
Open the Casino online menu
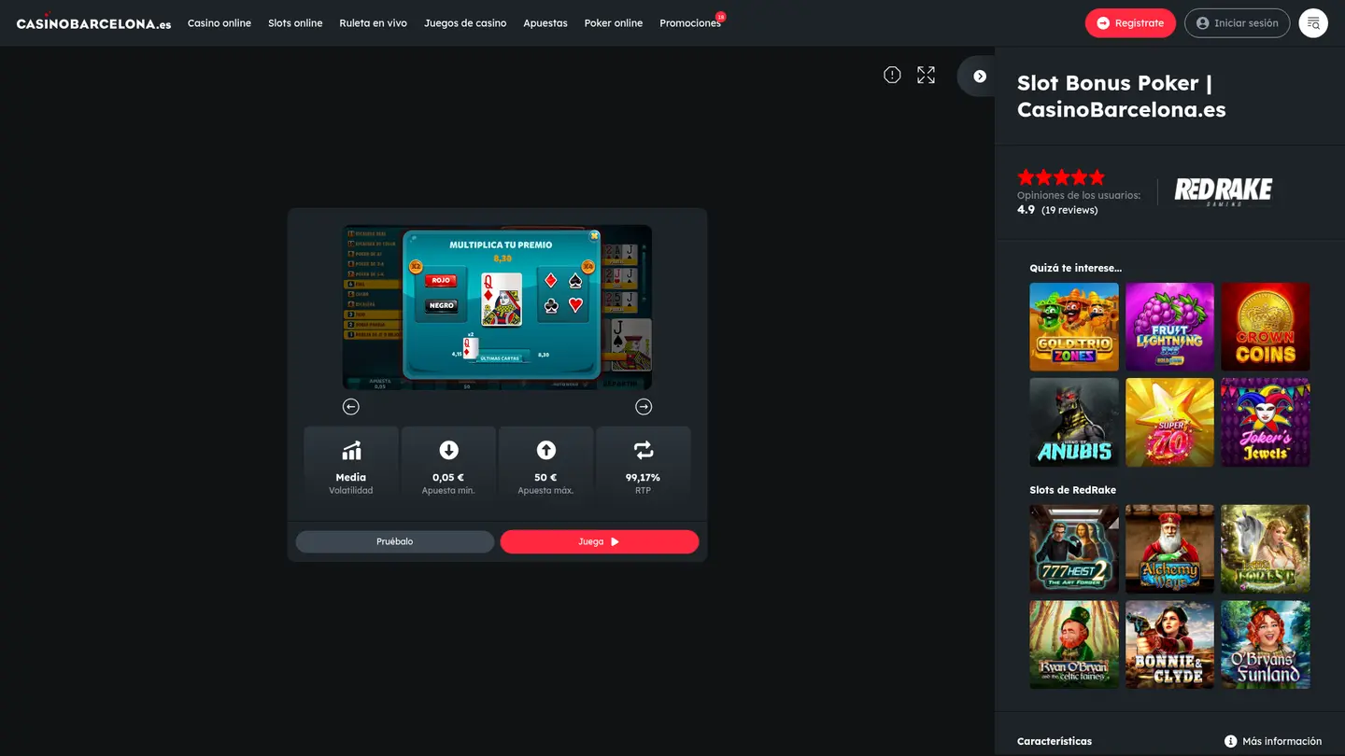[x=219, y=23]
